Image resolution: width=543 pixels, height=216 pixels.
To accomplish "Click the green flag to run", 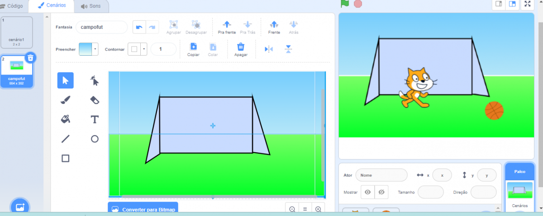I will [345, 4].
